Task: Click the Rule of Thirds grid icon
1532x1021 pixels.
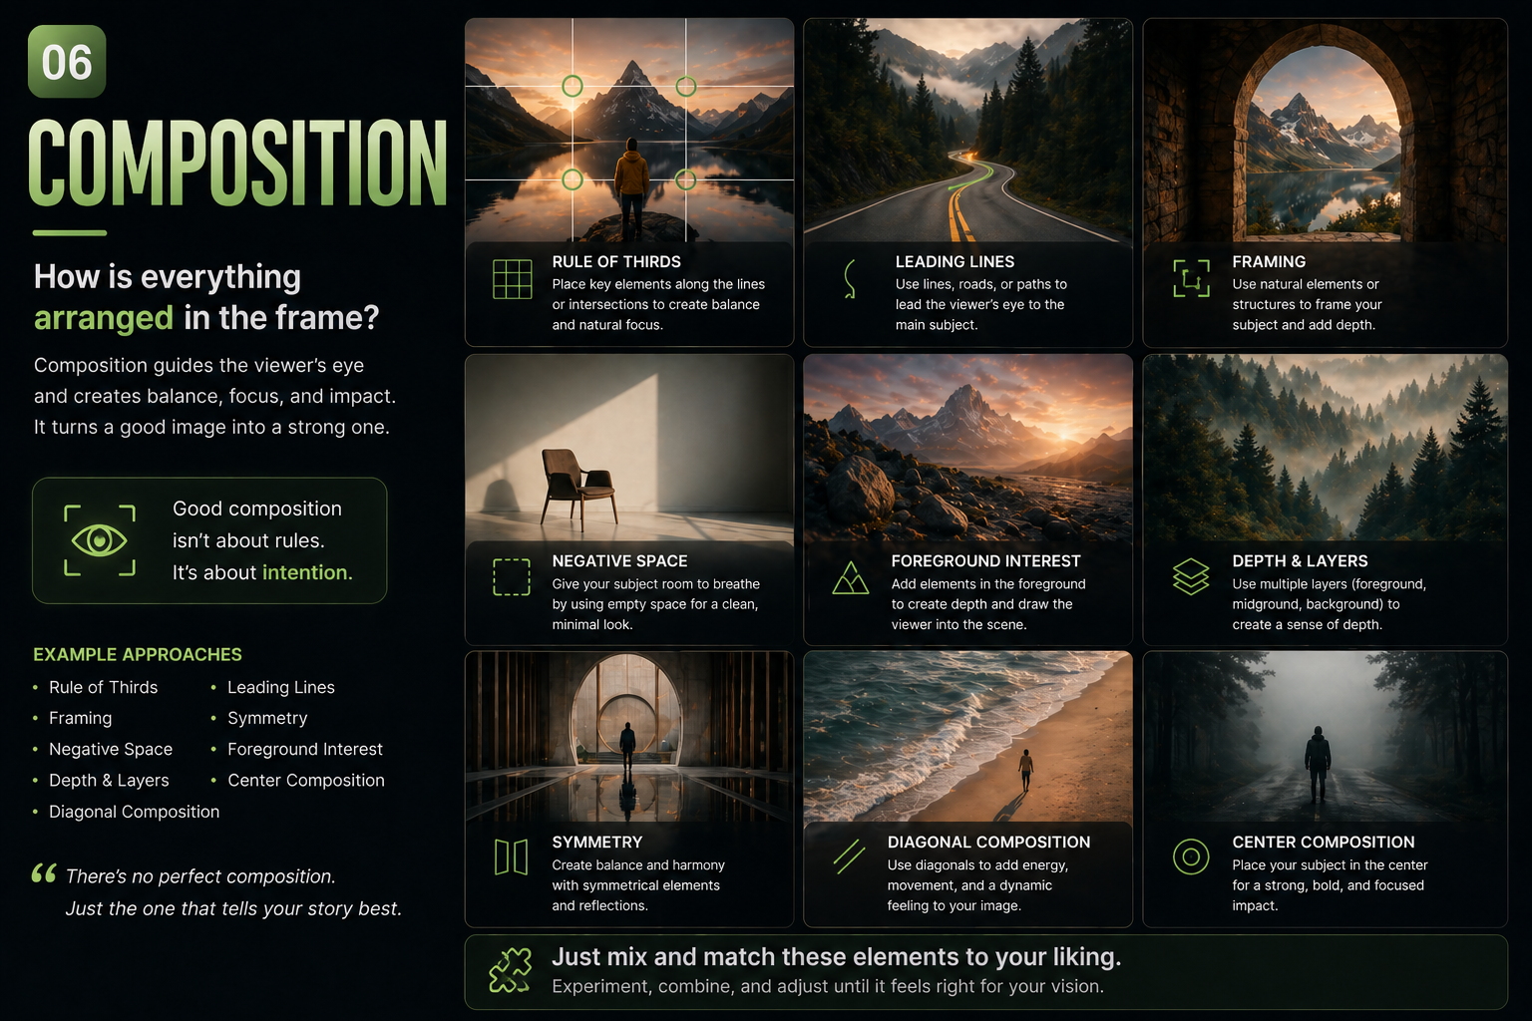Action: (512, 279)
